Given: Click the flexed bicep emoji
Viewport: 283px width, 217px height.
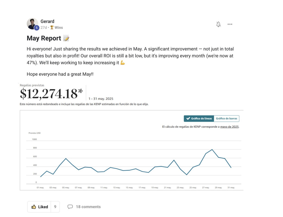Looking at the screenshot, I should coord(123,63).
